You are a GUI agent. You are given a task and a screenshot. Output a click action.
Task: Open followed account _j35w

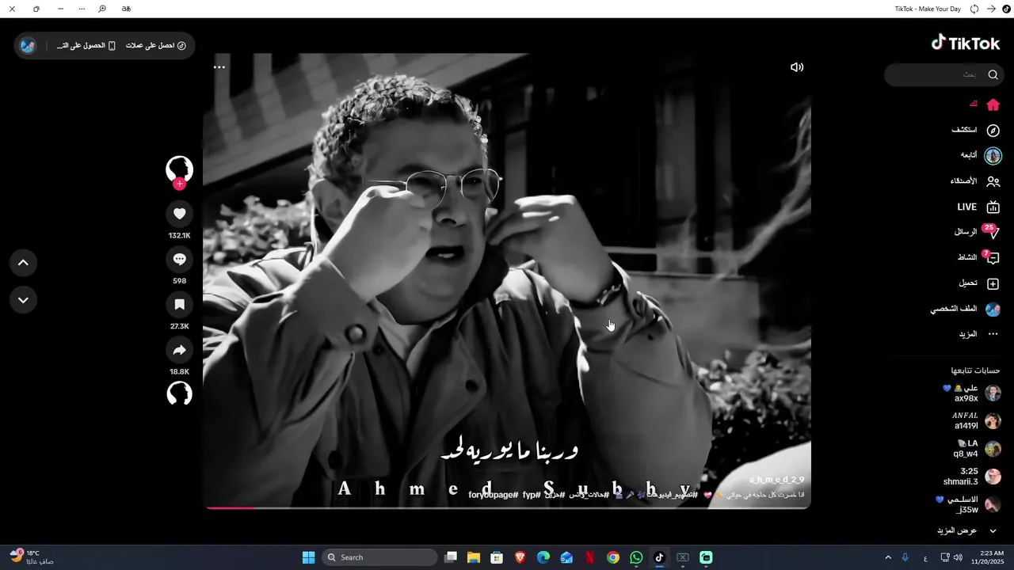point(967,504)
